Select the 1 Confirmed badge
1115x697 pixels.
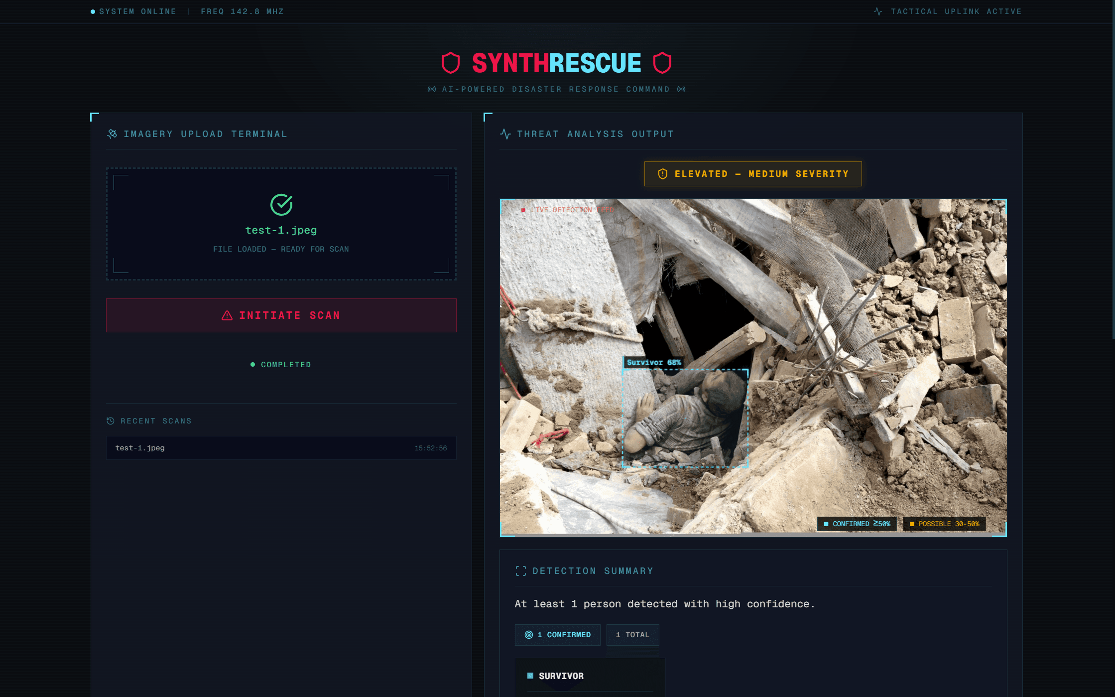click(x=557, y=635)
